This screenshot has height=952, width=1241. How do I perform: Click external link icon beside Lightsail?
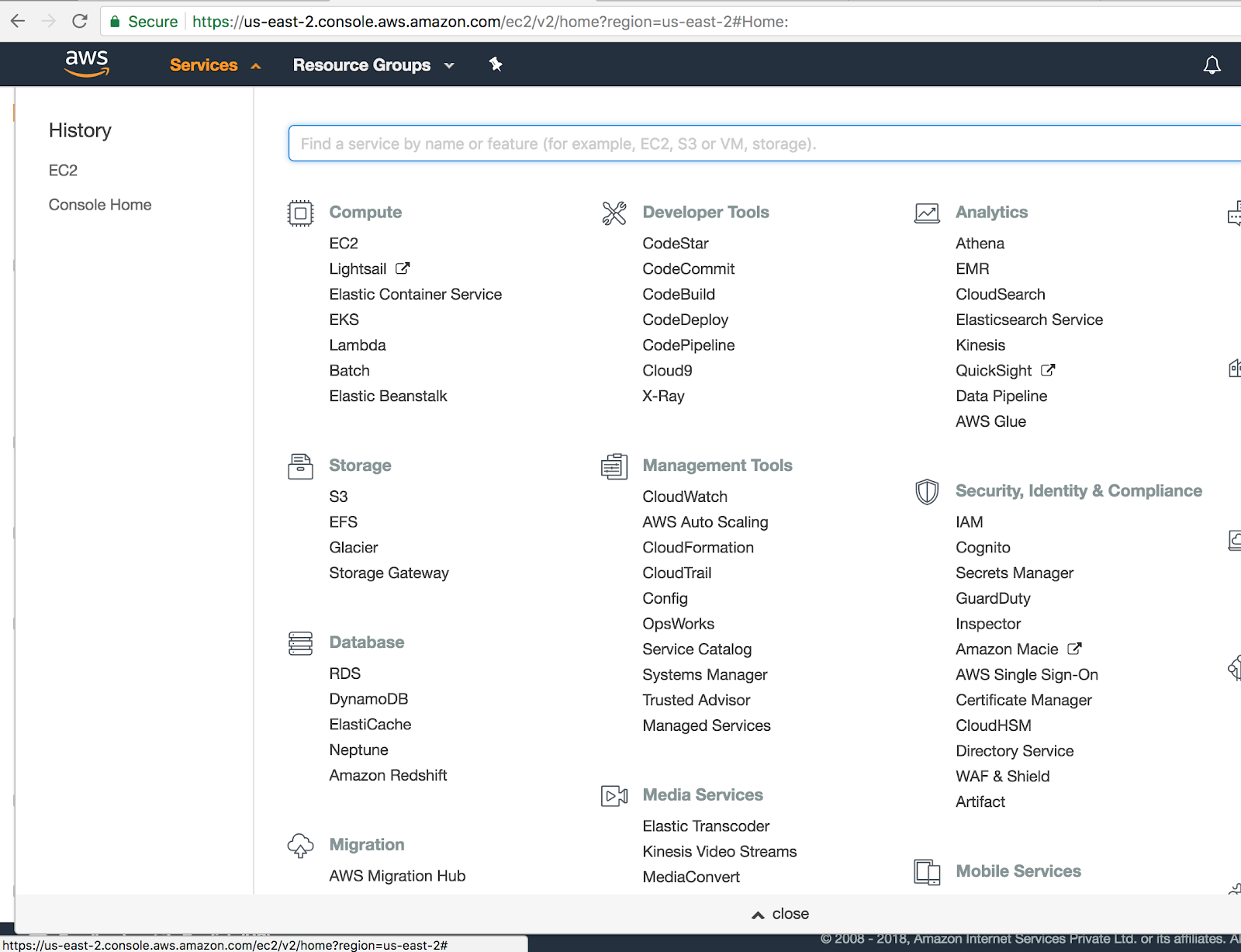click(x=403, y=268)
